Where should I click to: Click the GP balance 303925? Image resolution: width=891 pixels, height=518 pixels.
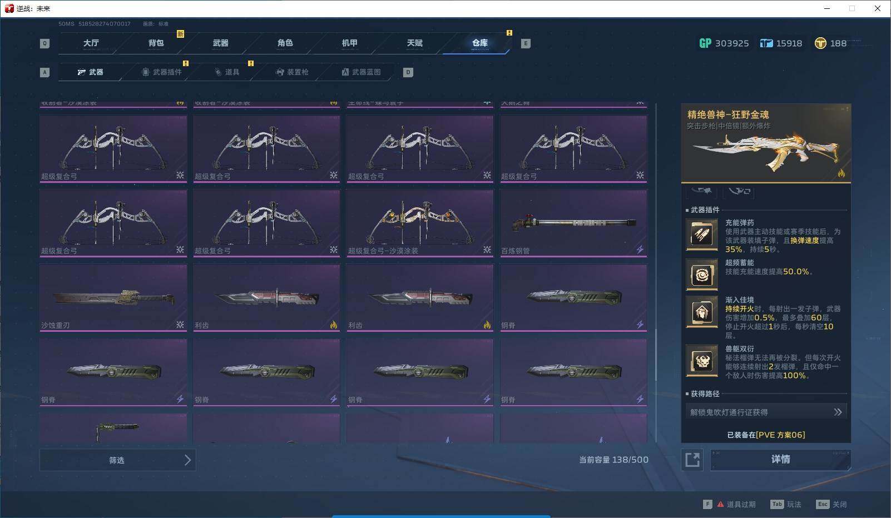732,43
